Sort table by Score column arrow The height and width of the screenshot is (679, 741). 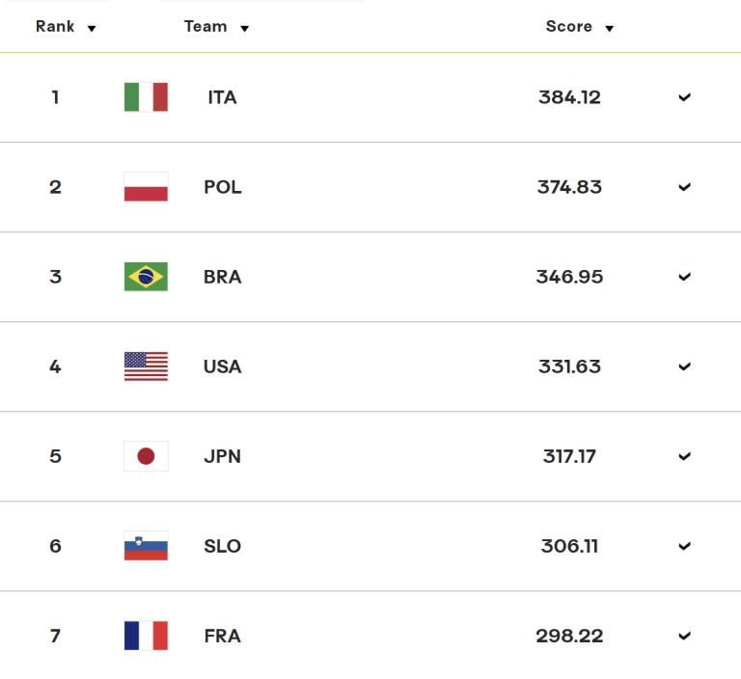[610, 28]
